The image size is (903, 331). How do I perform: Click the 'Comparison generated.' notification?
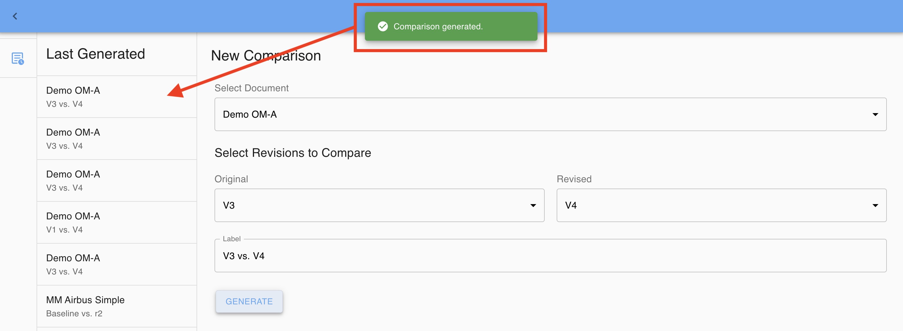pyautogui.click(x=450, y=27)
